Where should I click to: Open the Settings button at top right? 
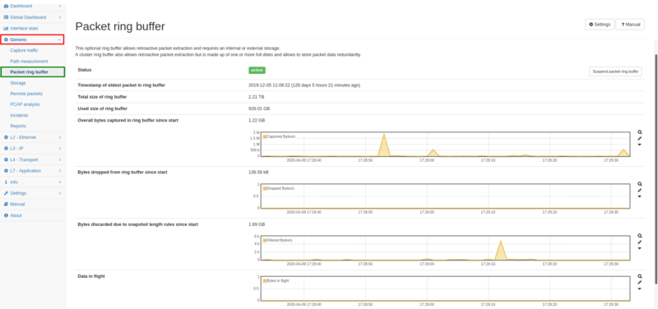pos(600,25)
